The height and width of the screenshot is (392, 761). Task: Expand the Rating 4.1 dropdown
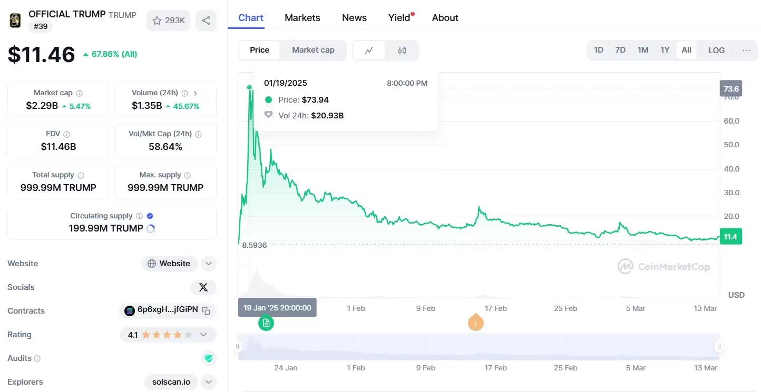[203, 335]
